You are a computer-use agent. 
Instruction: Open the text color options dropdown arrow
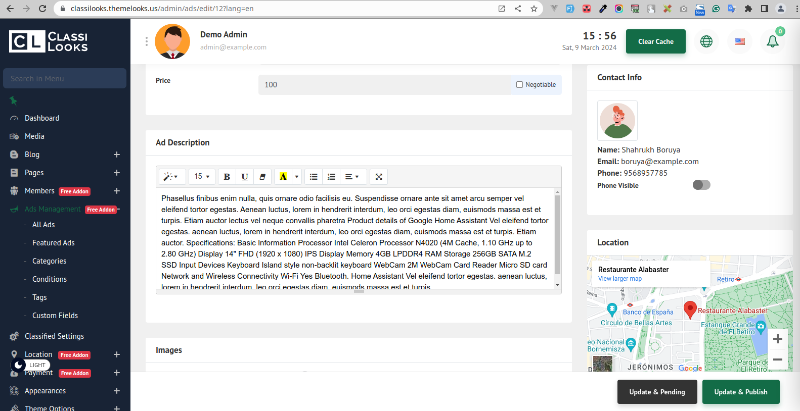[297, 177]
